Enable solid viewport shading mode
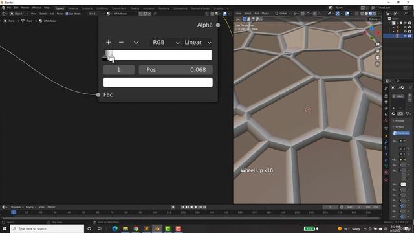Screen dimensions: 414x233 point(366,13)
